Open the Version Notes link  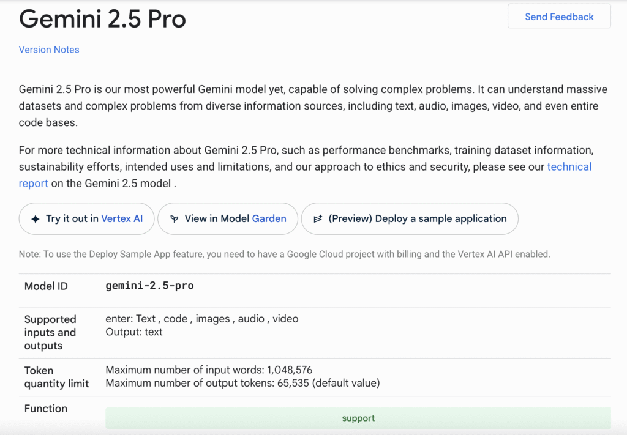pyautogui.click(x=49, y=50)
